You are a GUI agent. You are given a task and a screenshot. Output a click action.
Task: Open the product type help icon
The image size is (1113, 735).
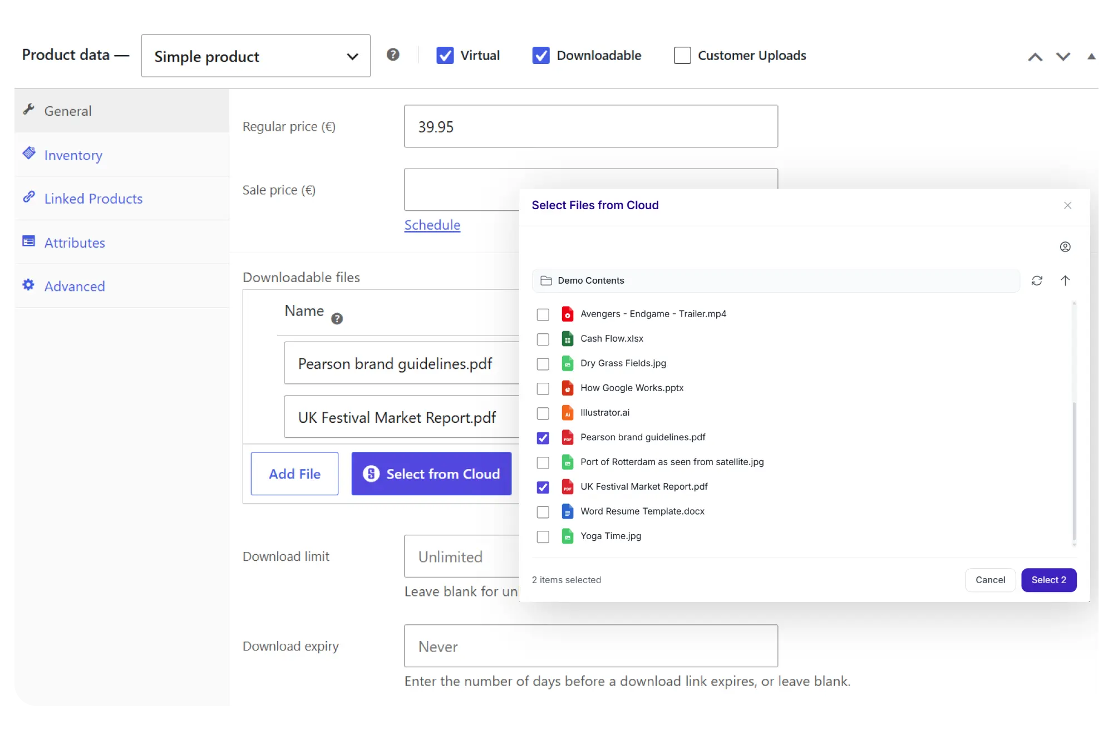pos(393,55)
